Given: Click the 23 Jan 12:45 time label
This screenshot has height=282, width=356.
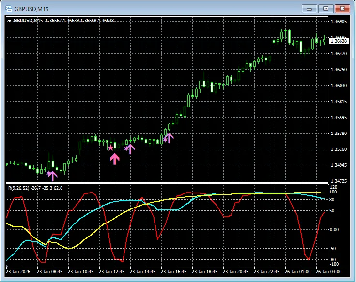Looking at the screenshot, I should [113, 271].
